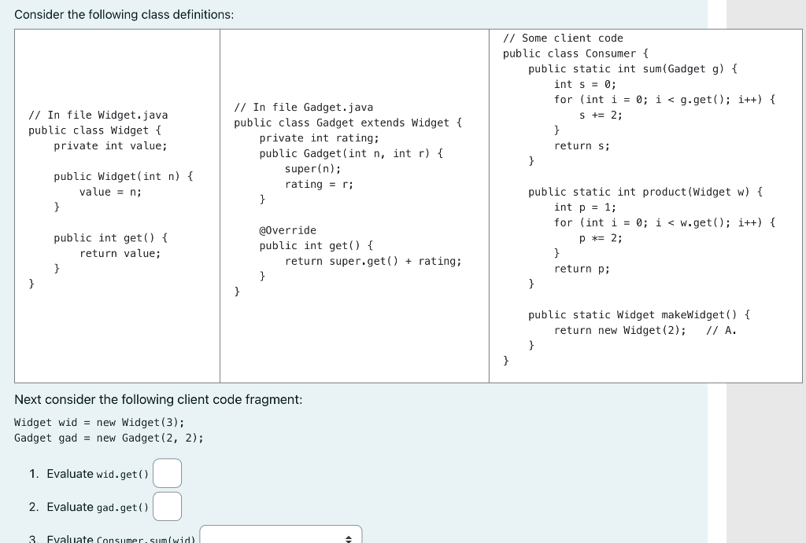This screenshot has height=543, width=806.
Task: Click the wid.get() answer input box
Action: click(168, 473)
